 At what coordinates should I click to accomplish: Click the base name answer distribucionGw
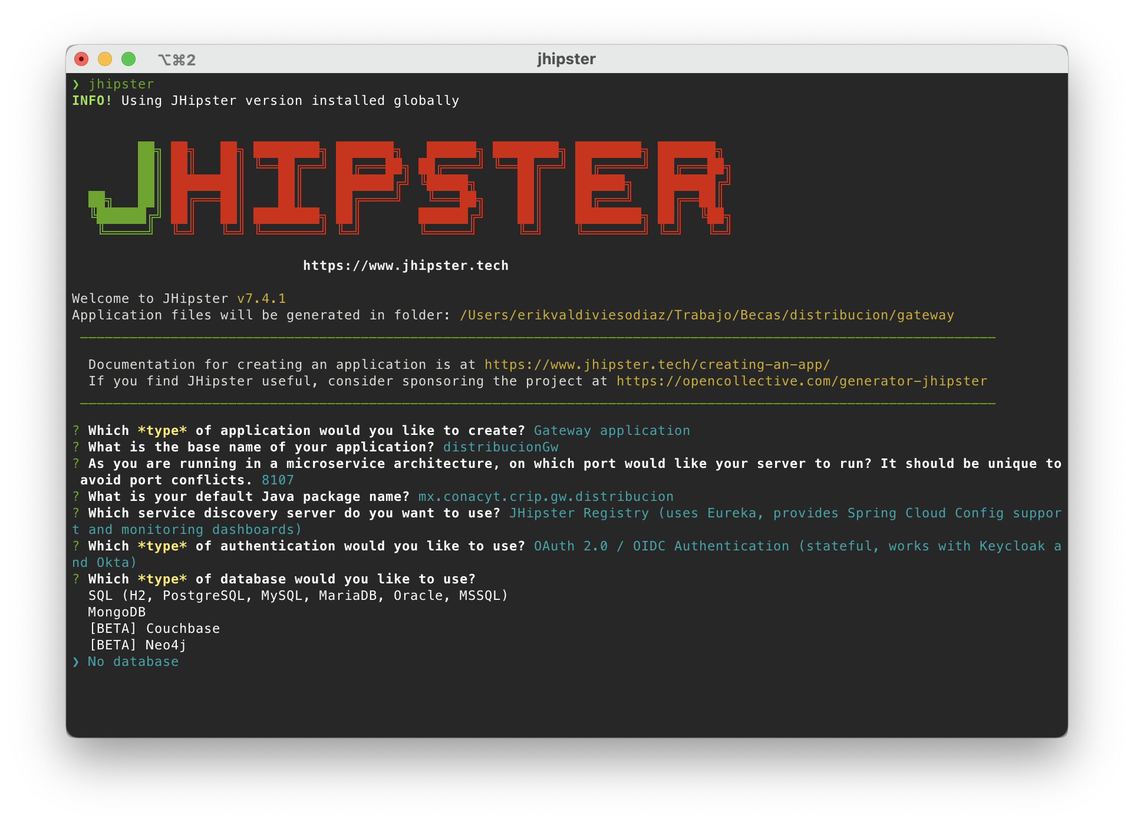click(x=500, y=447)
